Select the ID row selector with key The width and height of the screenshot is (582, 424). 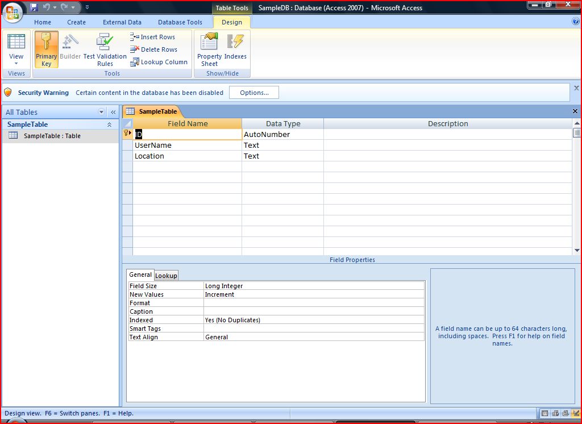click(x=127, y=134)
